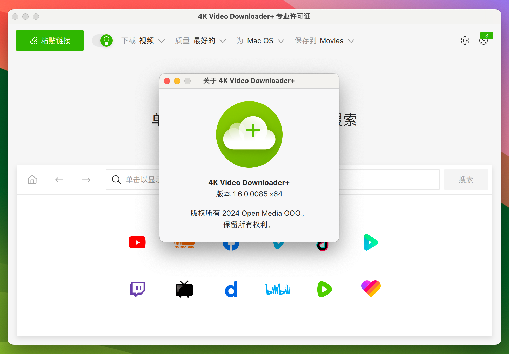Toggle the smart mode lightbulb switch
The height and width of the screenshot is (354, 509).
tap(103, 40)
